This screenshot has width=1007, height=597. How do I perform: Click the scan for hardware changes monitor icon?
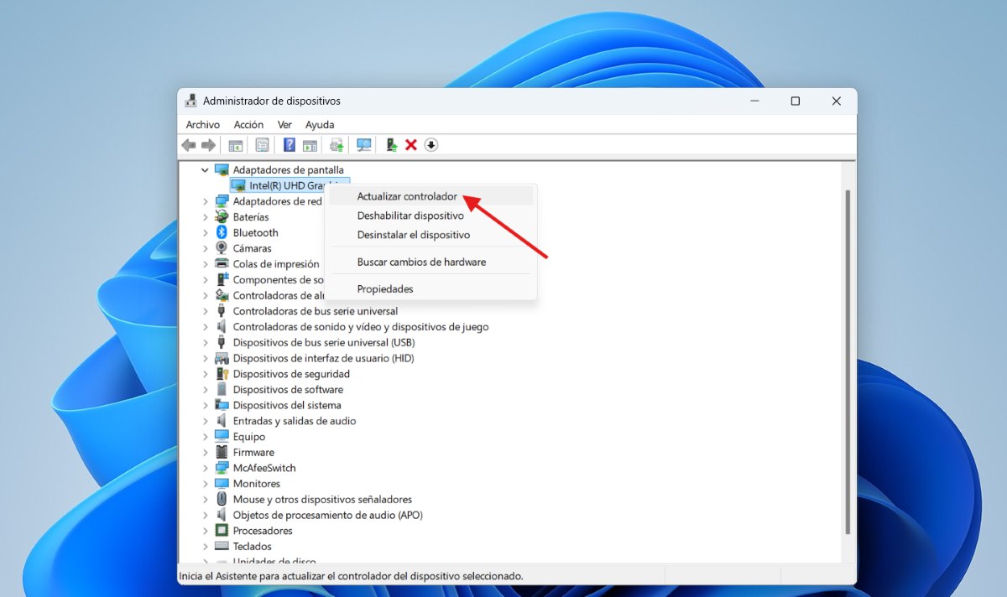363,145
